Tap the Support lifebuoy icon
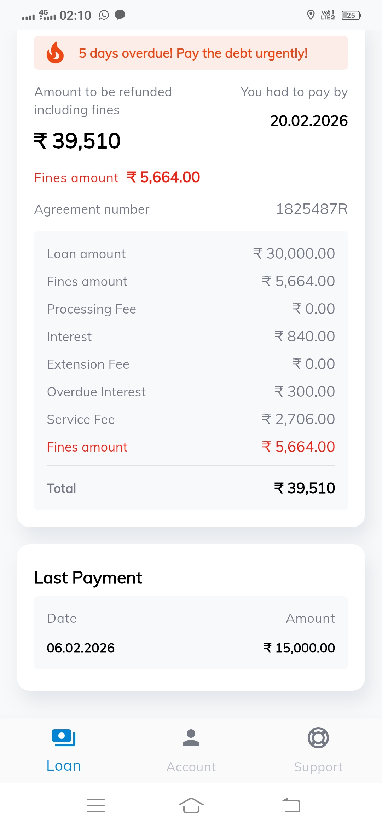The width and height of the screenshot is (382, 828). [x=318, y=738]
